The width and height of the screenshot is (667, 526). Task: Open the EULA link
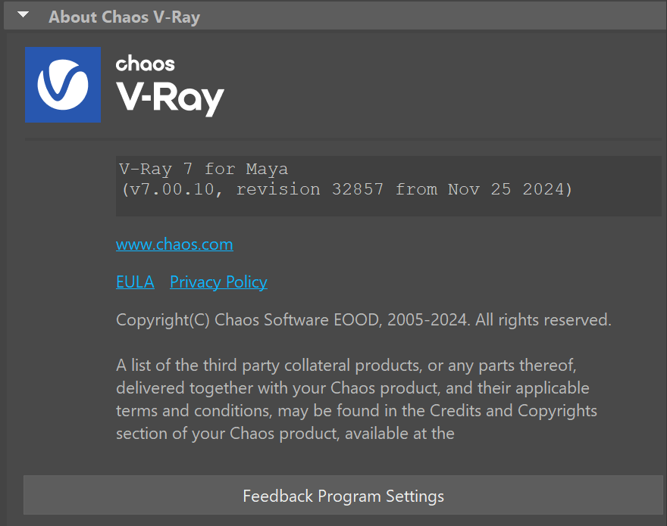click(135, 282)
